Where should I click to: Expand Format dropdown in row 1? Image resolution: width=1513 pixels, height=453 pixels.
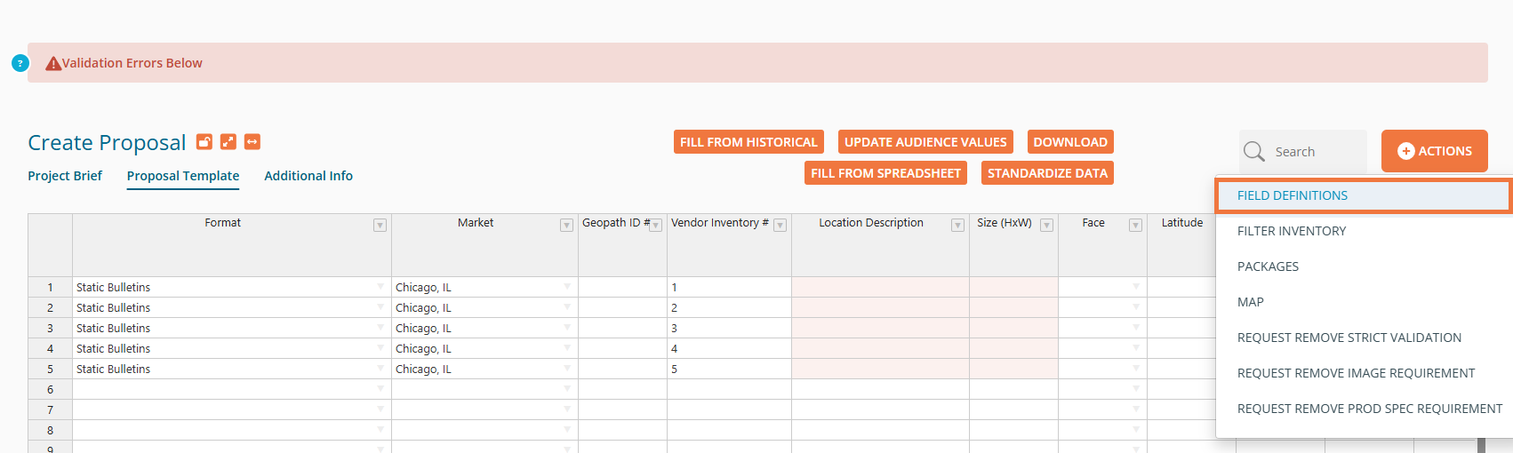[x=380, y=287]
